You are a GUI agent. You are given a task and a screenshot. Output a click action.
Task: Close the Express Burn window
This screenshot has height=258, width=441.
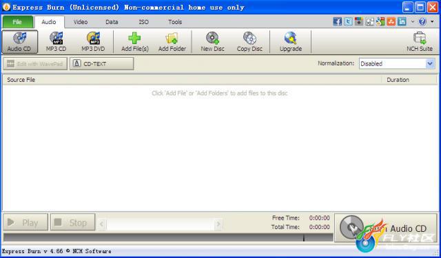pyautogui.click(x=433, y=8)
